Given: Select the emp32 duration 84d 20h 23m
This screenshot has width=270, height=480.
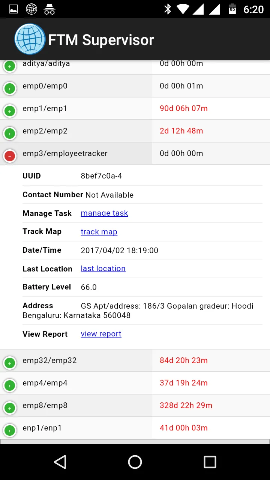Looking at the screenshot, I should click(x=184, y=360).
